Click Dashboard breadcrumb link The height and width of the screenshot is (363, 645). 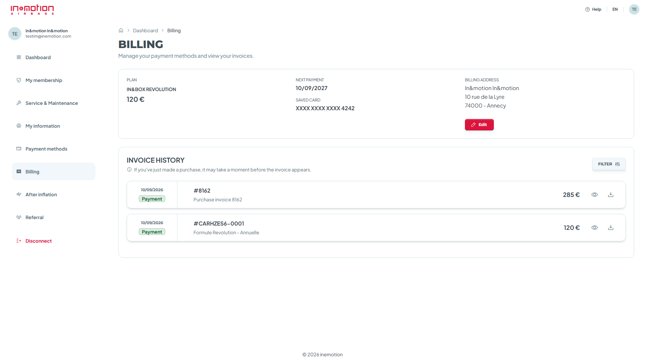[145, 31]
